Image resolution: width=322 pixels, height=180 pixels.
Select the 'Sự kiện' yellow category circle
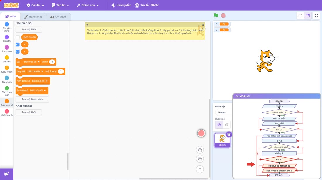click(7, 58)
